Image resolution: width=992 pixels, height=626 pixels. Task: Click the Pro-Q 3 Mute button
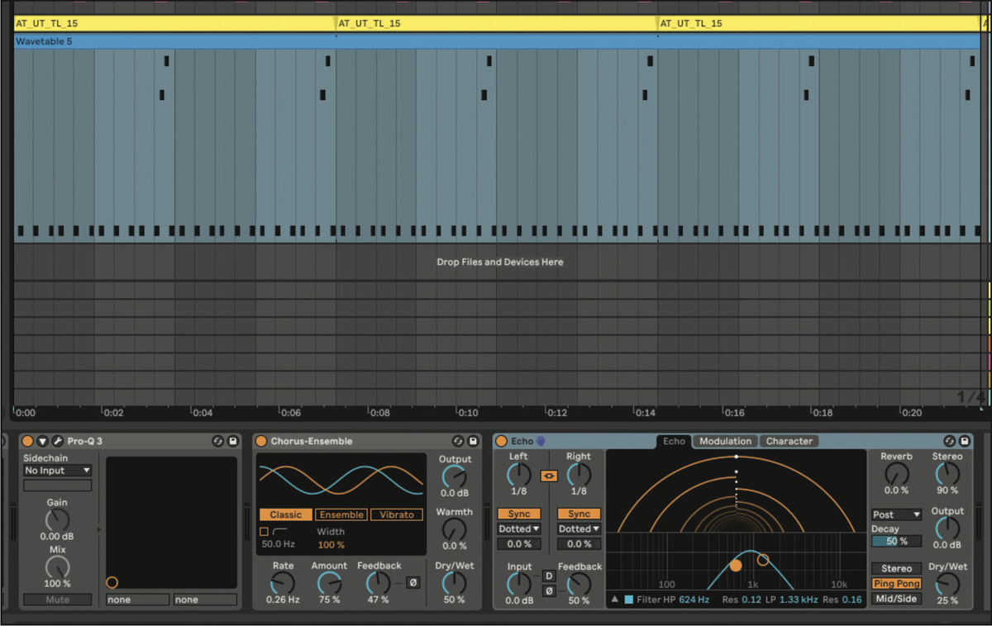57,600
